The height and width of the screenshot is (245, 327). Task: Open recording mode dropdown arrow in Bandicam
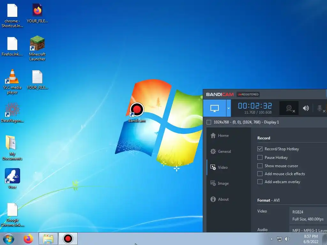pyautogui.click(x=229, y=108)
